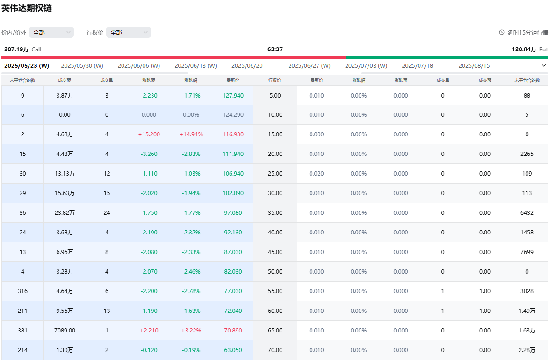
Task: Open the 价内/价外 全部 dropdown
Action: pos(51,32)
